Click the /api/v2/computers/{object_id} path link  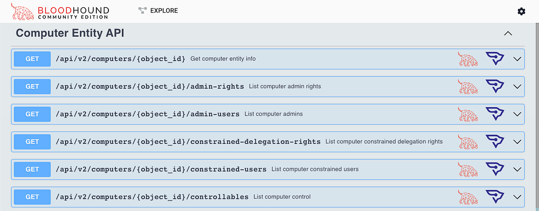click(x=121, y=59)
